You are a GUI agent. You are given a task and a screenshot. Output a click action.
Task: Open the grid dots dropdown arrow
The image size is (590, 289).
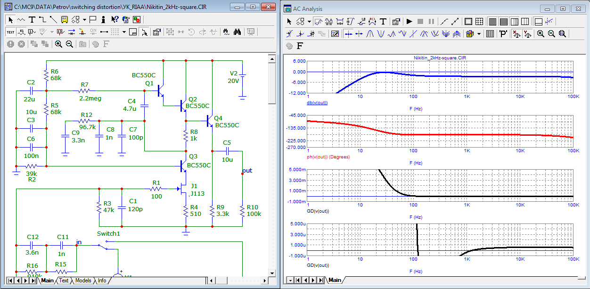point(124,32)
